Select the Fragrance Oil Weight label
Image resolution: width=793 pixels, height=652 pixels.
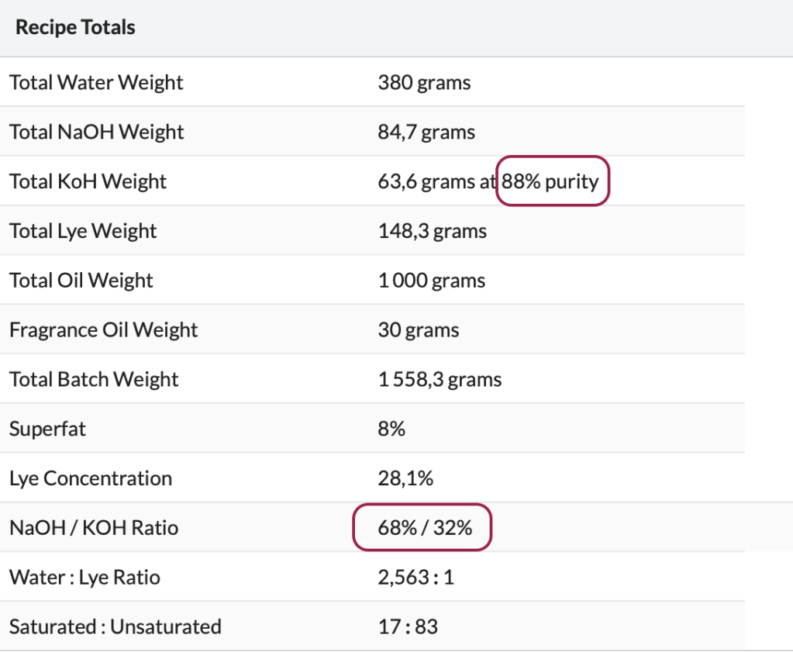tap(104, 330)
